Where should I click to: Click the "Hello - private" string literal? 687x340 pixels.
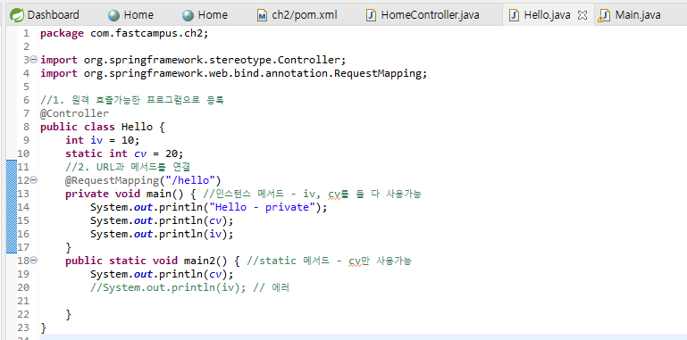[x=263, y=207]
